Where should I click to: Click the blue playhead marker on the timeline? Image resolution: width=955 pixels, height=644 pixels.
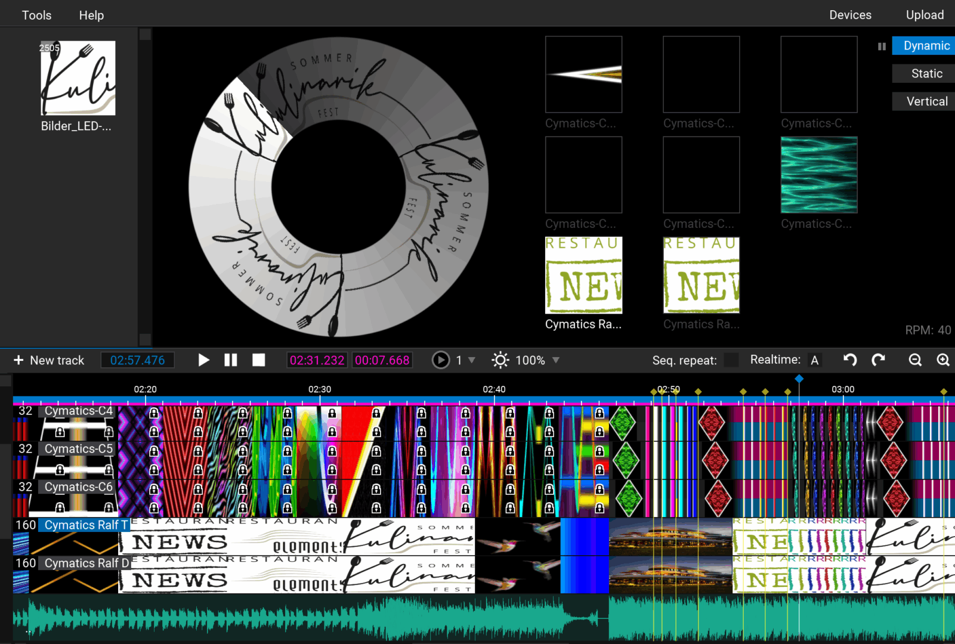(x=799, y=379)
